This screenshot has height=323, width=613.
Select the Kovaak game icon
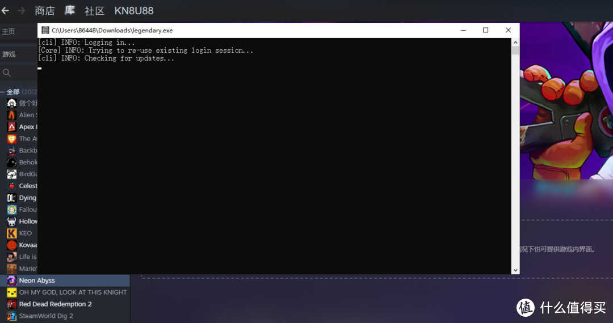(12, 245)
